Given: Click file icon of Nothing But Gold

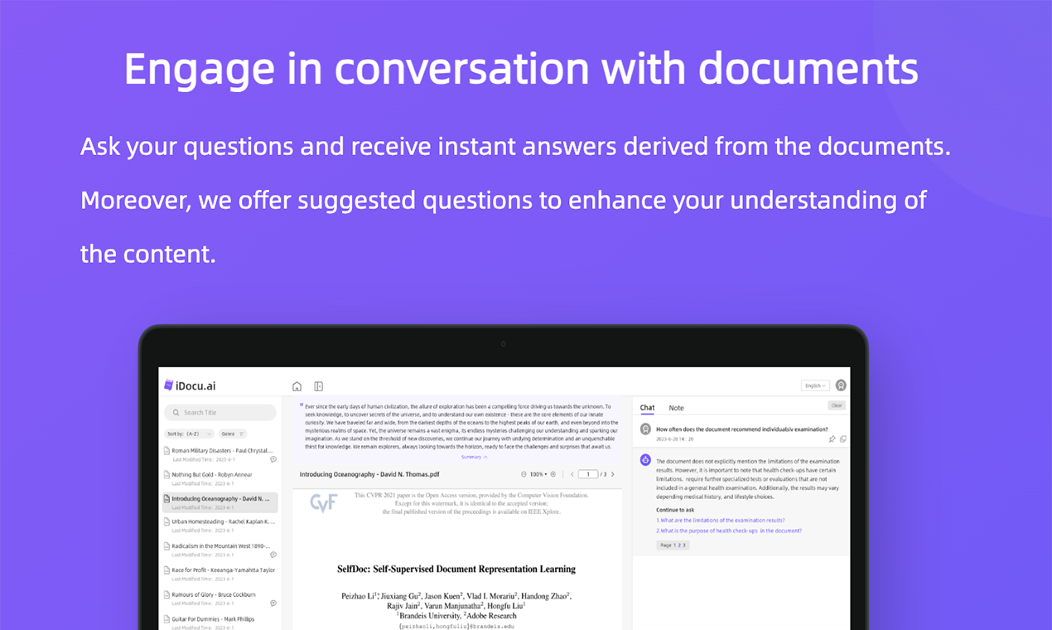Looking at the screenshot, I should coord(166,475).
